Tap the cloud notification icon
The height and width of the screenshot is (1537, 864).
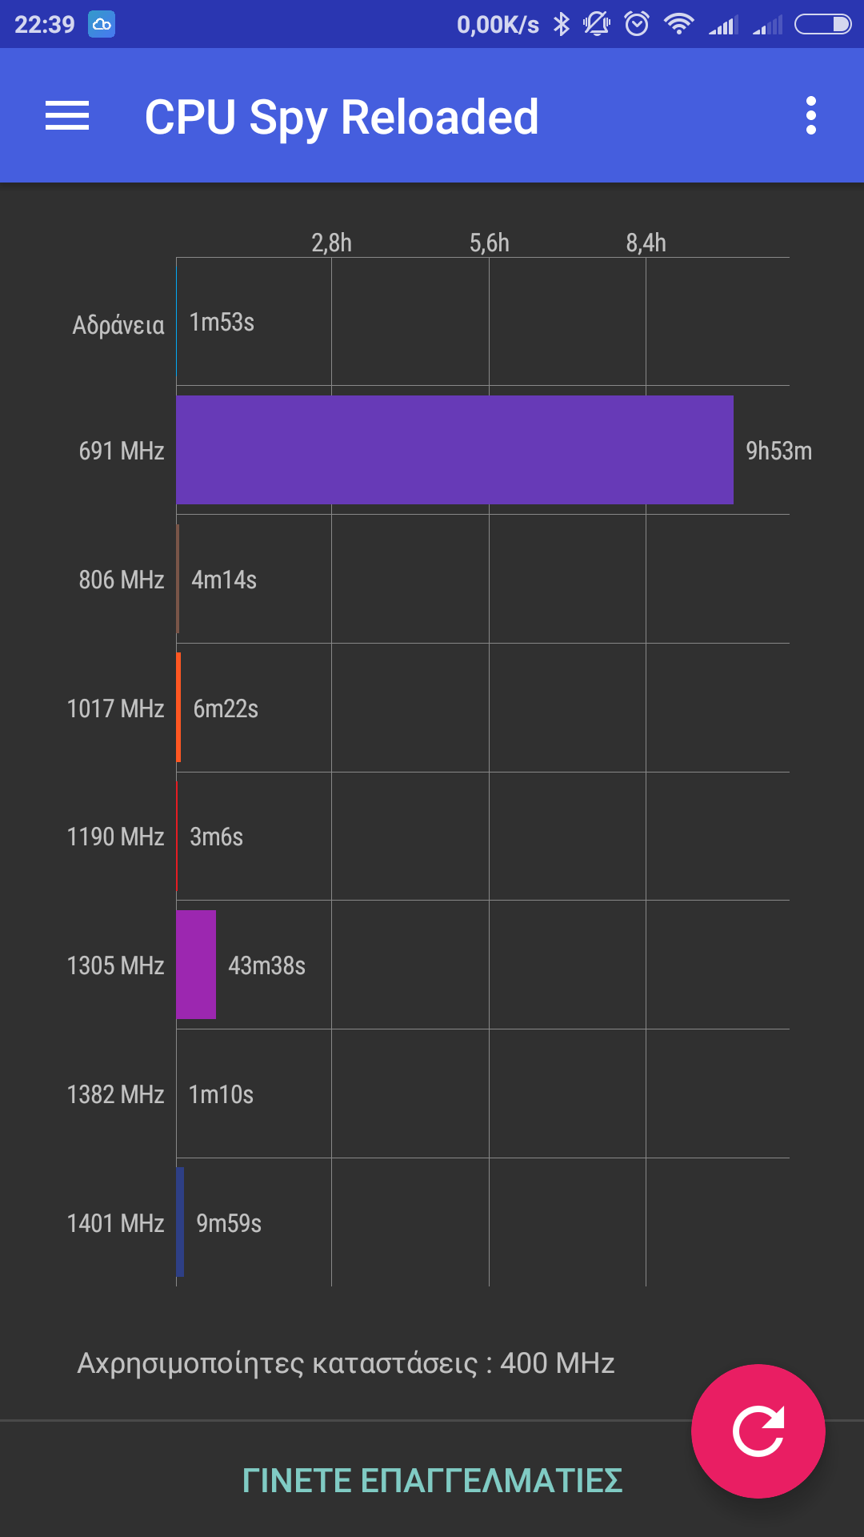click(x=102, y=24)
